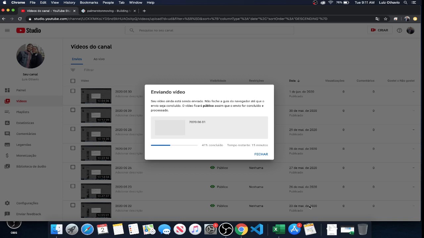The width and height of the screenshot is (424, 238).
Task: Check the box for video 2020 05 30
Action: 73,91
